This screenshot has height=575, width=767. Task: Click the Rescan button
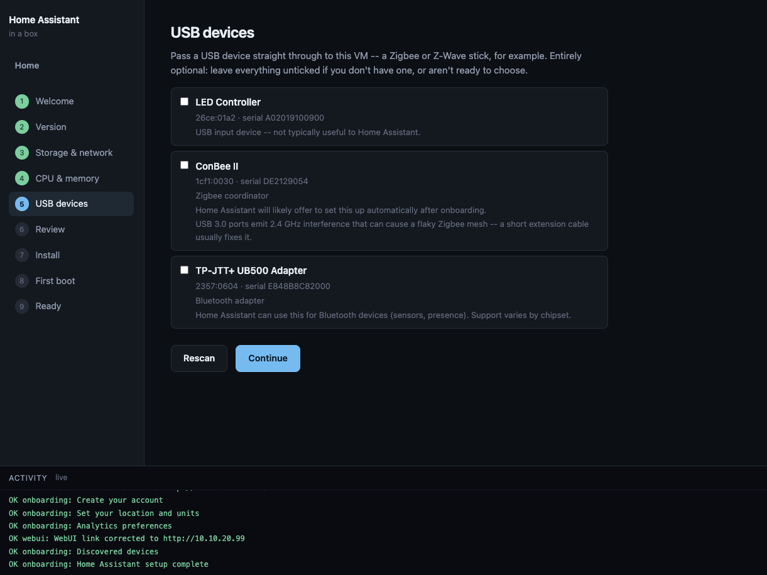tap(199, 358)
